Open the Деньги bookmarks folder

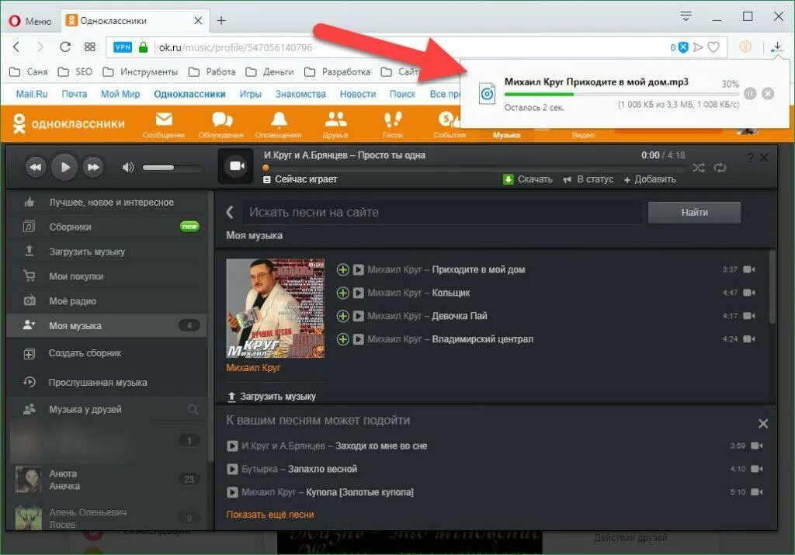pos(269,72)
